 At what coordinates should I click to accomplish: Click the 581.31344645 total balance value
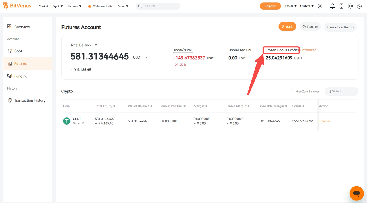(100, 57)
